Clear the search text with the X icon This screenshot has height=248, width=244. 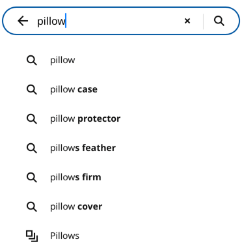point(187,21)
